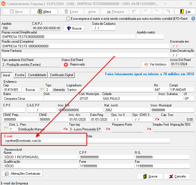
Task: Click the Cancela button
Action: click(x=177, y=176)
